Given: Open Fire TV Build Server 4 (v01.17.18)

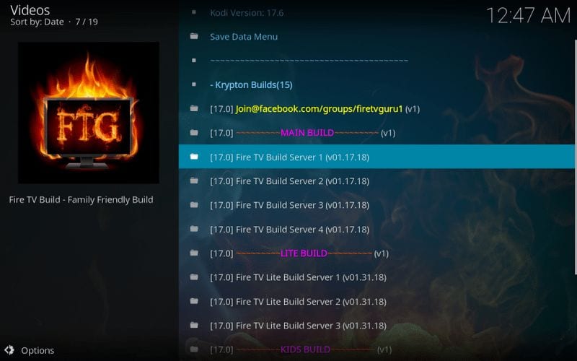Looking at the screenshot, I should point(376,229).
